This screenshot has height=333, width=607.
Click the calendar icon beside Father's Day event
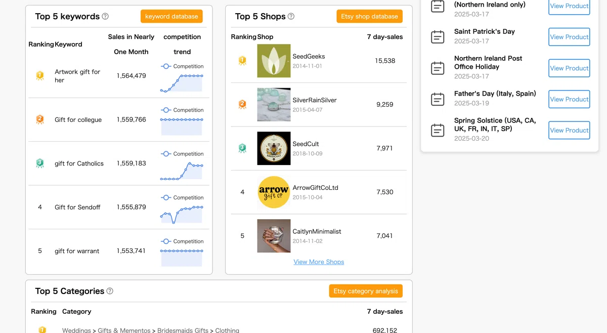click(x=438, y=99)
